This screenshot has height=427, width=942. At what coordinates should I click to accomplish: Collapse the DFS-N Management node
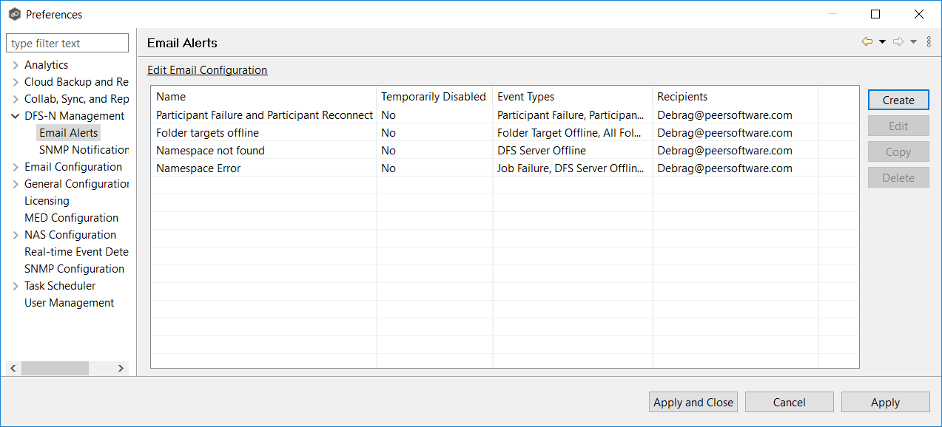point(16,116)
